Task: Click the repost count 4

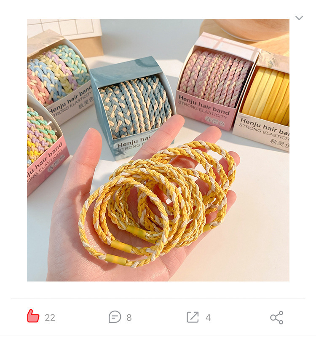Action: (208, 318)
